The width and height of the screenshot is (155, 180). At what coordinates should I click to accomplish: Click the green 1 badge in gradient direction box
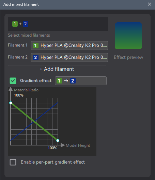[x=59, y=81]
